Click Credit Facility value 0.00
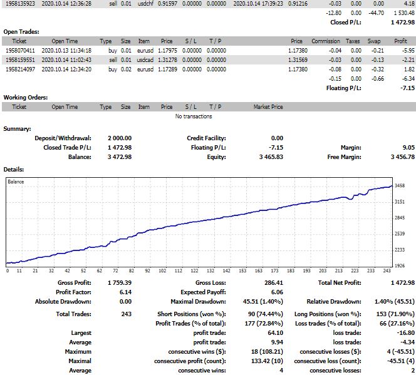Screen dimensions: 416x375 pyautogui.click(x=278, y=138)
